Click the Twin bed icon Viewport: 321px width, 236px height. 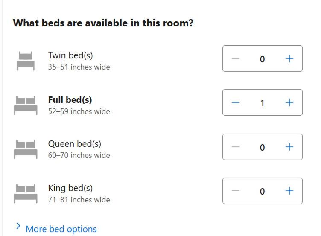26,61
